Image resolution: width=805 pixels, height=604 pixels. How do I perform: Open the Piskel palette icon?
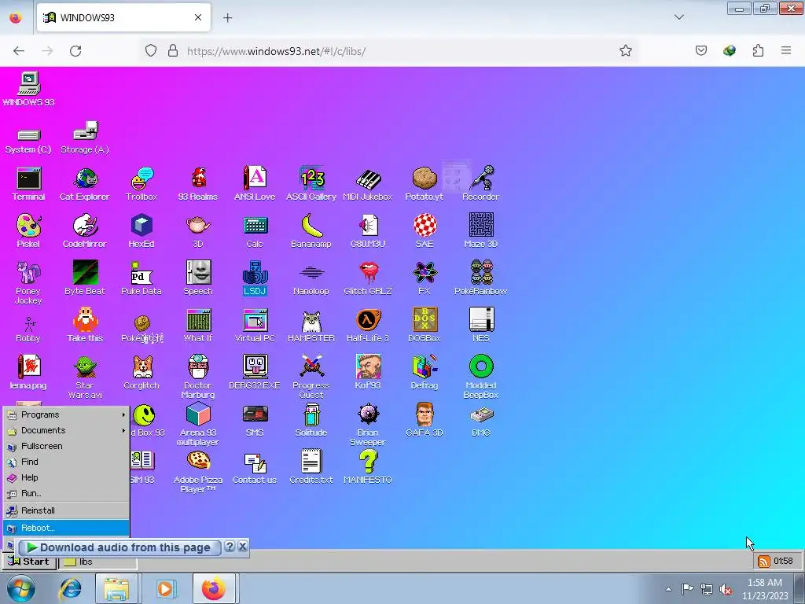tap(28, 230)
